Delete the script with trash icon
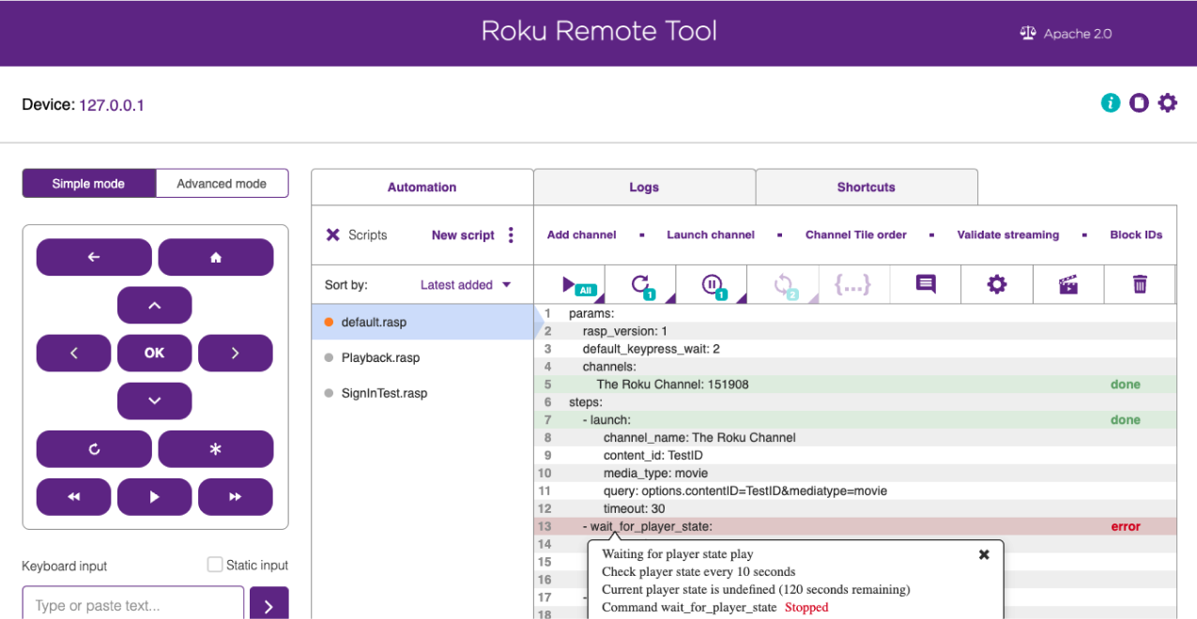Screen dimensions: 1197x619 (x=1139, y=284)
